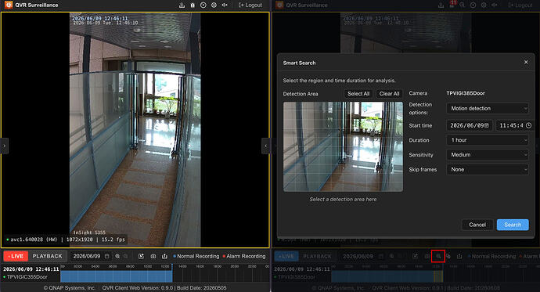Switch to LIVE mode in left window
This screenshot has height=292, width=540.
point(16,256)
